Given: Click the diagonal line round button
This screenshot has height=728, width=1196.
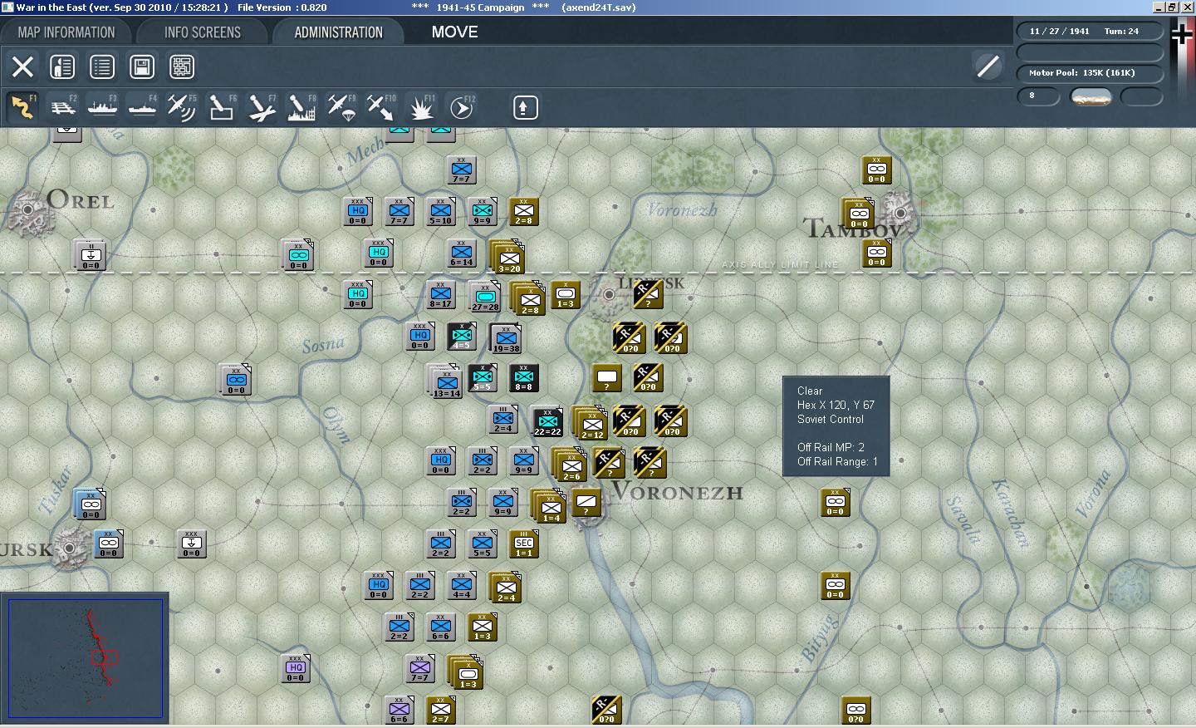Looking at the screenshot, I should (988, 66).
